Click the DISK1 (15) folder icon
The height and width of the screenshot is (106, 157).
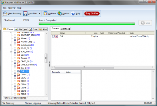tap(18, 74)
